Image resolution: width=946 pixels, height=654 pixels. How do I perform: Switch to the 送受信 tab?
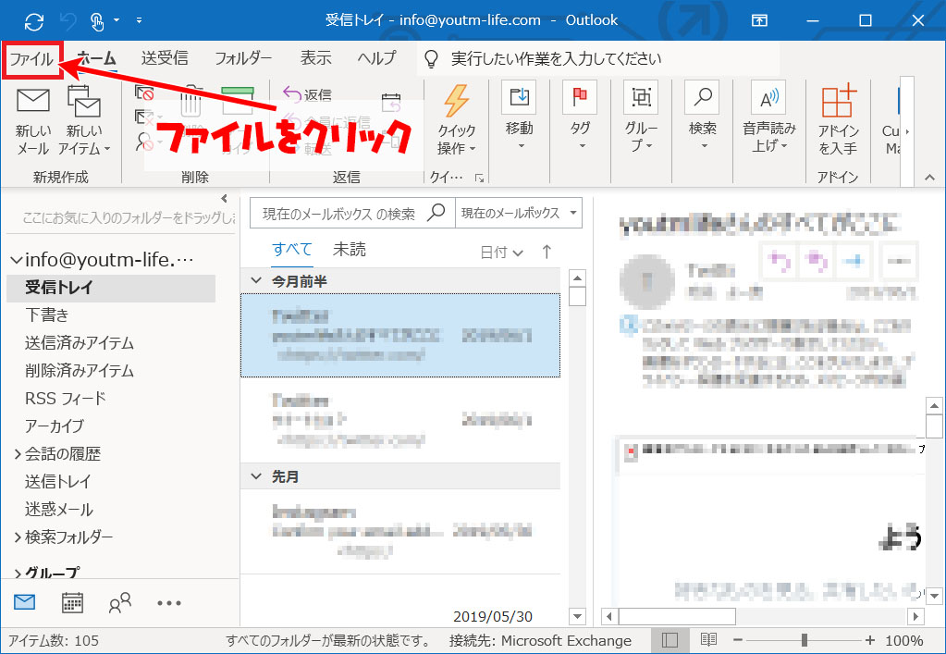(165, 58)
